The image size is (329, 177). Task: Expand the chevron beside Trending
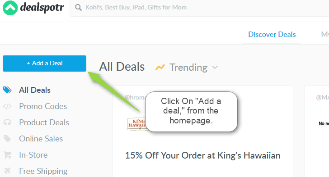point(215,68)
